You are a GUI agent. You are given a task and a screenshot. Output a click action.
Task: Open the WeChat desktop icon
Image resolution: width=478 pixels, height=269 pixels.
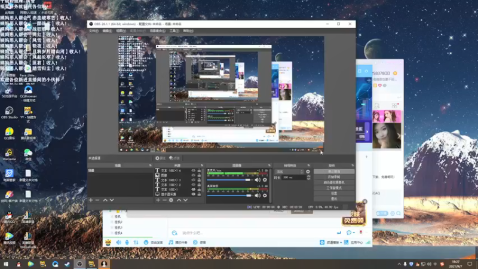point(28,155)
